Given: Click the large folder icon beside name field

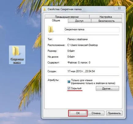Looking at the screenshot, I should click(x=51, y=29).
